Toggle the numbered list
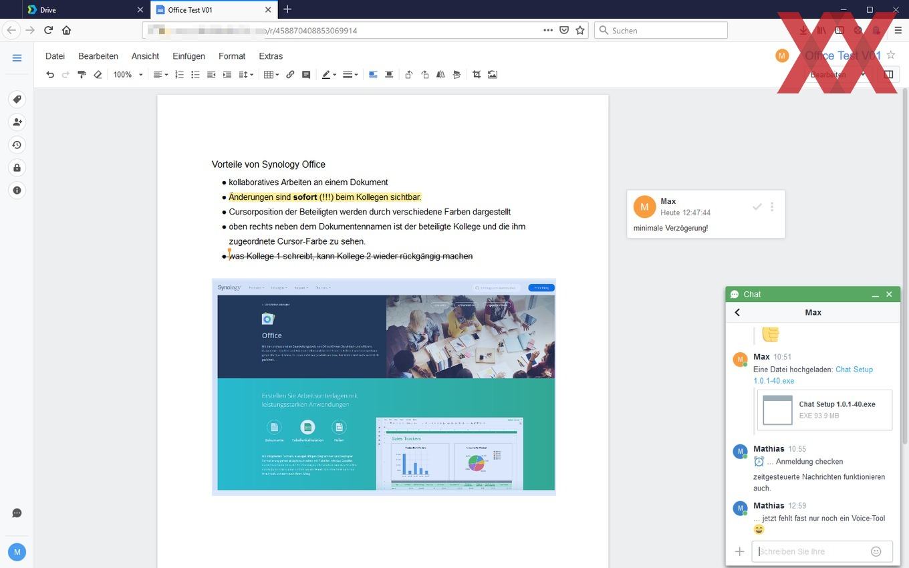The image size is (909, 568). click(179, 75)
